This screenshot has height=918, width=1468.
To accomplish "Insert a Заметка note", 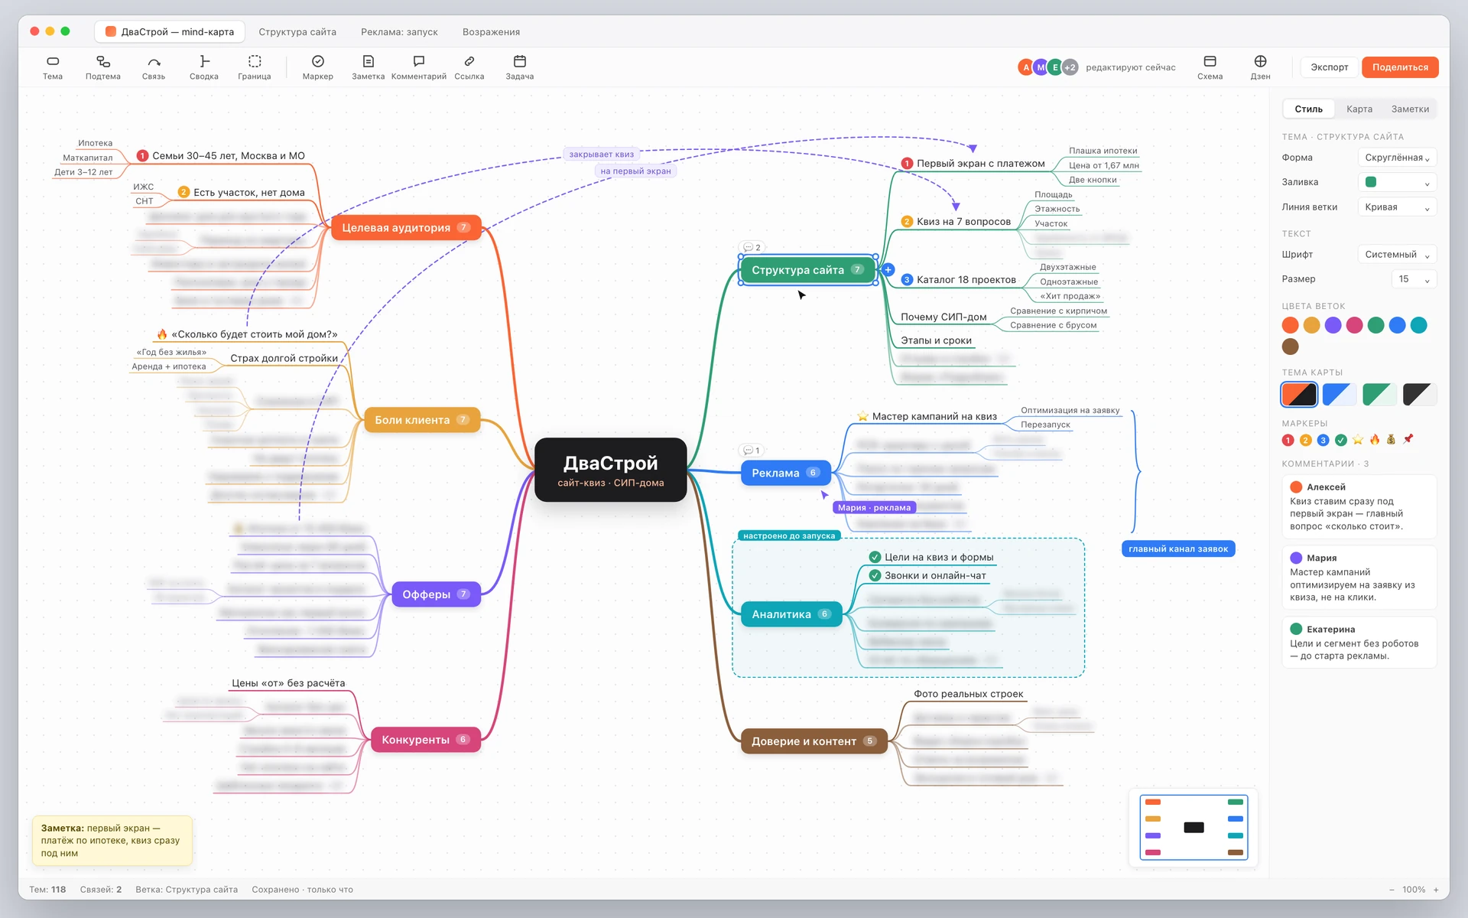I will click(x=369, y=67).
